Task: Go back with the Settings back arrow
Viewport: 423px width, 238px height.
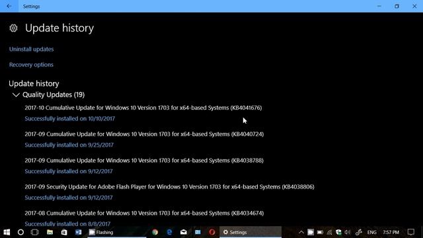Action: tap(9, 6)
